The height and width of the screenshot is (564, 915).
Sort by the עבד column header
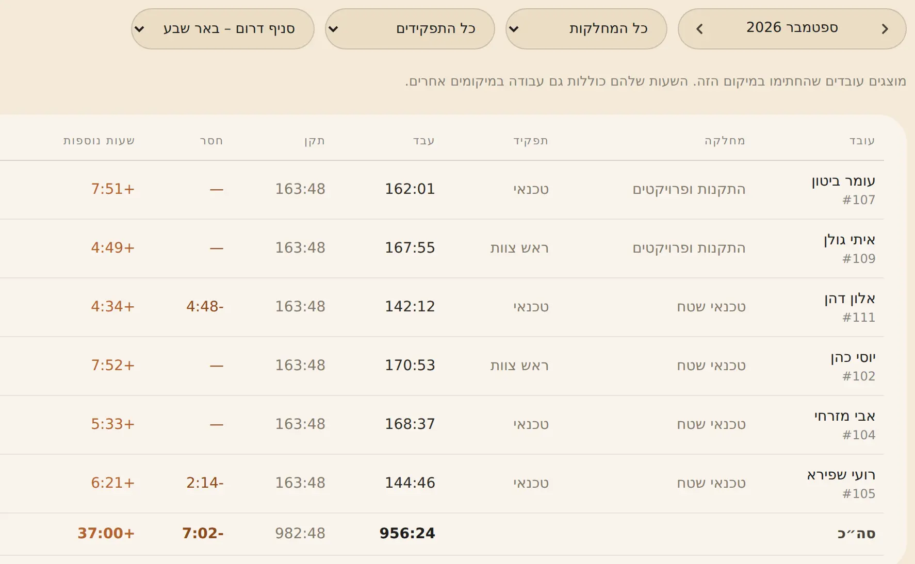423,141
